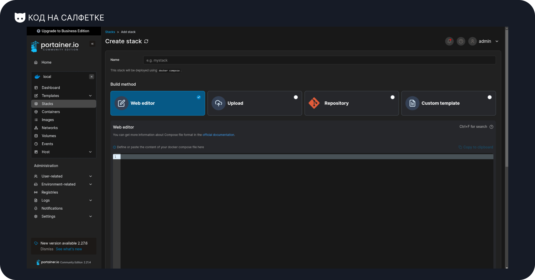Click the User-related users icon
The height and width of the screenshot is (280, 535).
coord(36,176)
